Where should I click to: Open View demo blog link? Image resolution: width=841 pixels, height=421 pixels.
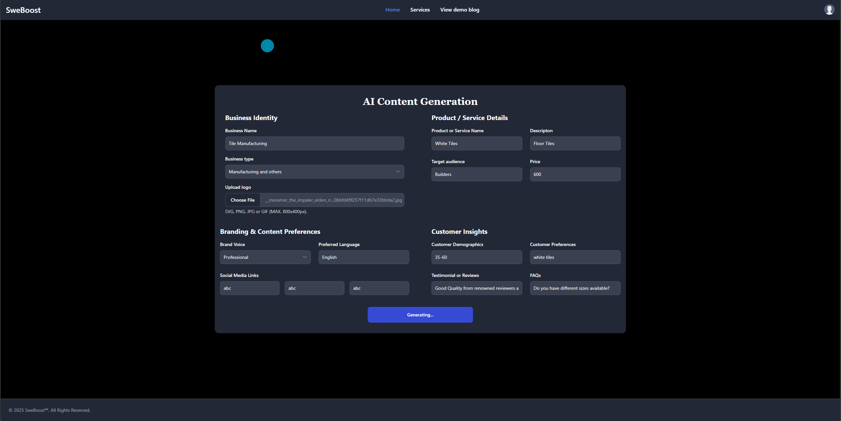(x=459, y=10)
